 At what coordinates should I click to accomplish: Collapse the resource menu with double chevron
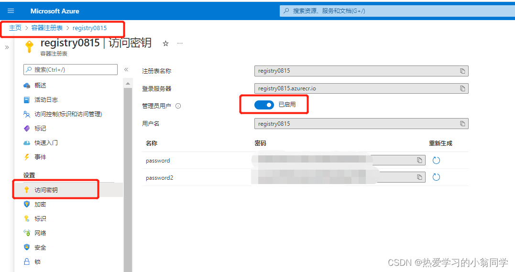pos(126,69)
